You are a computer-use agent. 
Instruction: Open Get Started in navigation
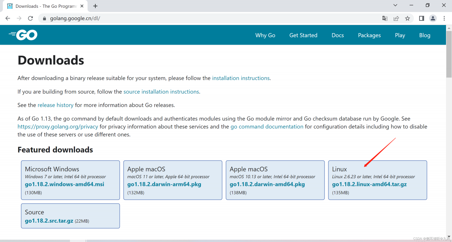point(303,35)
